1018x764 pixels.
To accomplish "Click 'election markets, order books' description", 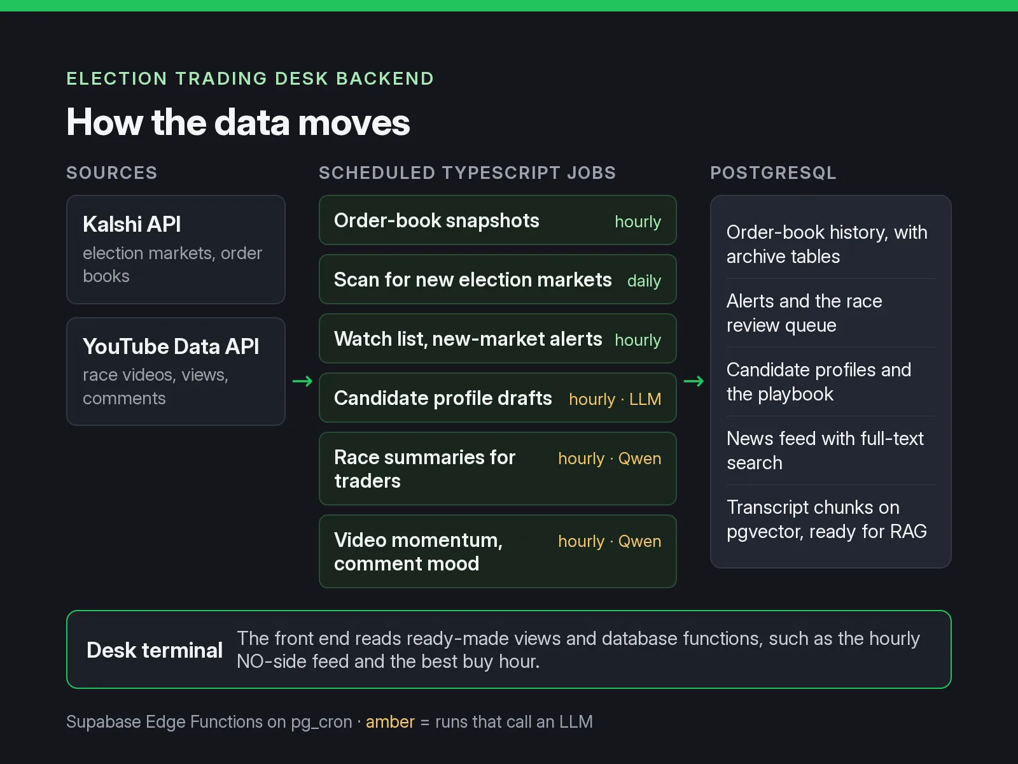I will pyautogui.click(x=172, y=265).
